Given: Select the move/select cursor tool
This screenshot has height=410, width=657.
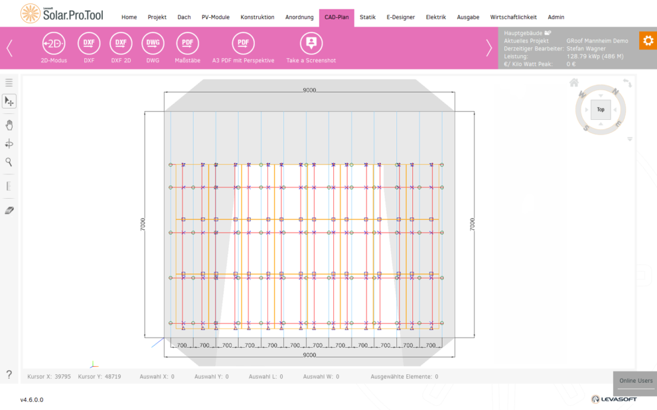Looking at the screenshot, I should (x=9, y=101).
